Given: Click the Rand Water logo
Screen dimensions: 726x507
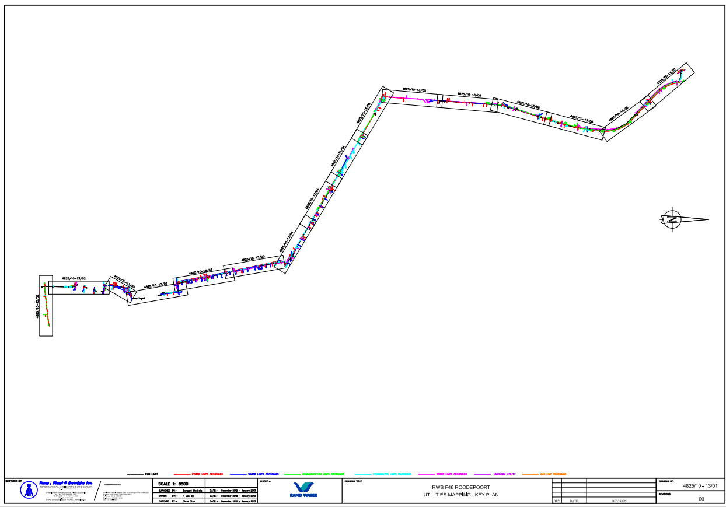Looking at the screenshot, I should pos(303,490).
